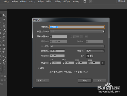
Task: Open the 选择(S) menu
Action: pyautogui.click(x=40, y=2)
